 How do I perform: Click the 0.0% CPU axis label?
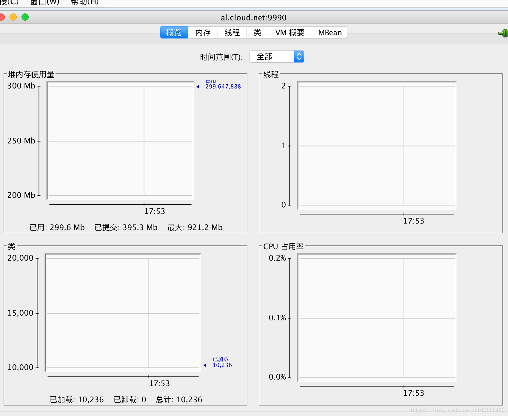[277, 377]
